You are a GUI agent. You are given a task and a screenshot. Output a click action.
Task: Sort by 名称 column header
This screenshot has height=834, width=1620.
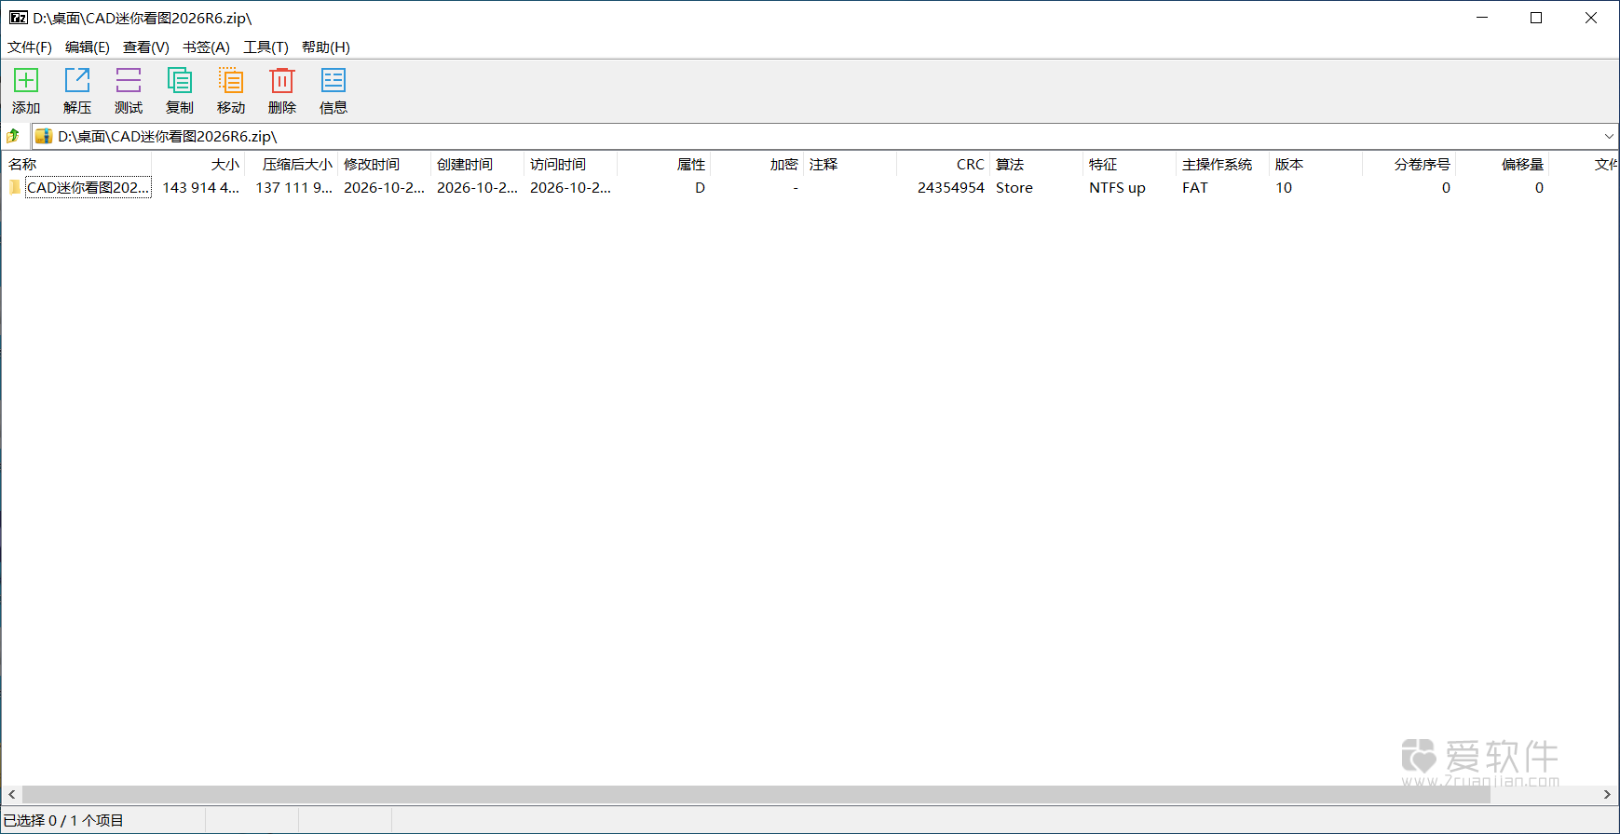(76, 164)
